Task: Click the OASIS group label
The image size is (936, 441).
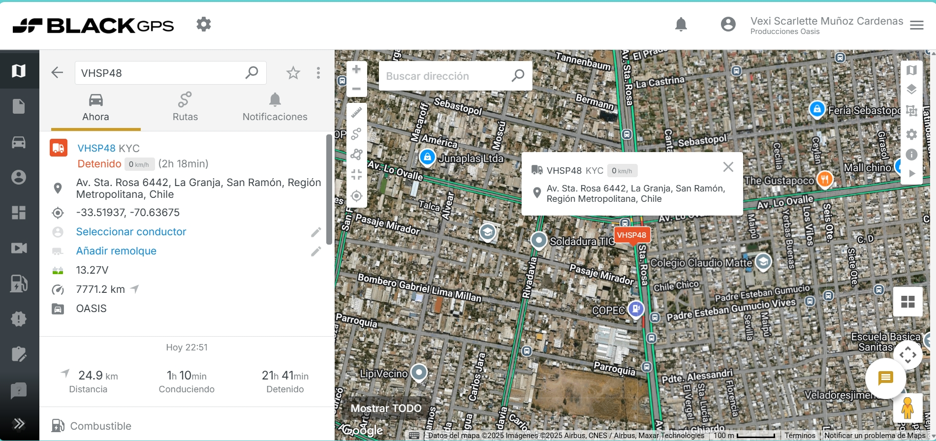Action: 91,309
